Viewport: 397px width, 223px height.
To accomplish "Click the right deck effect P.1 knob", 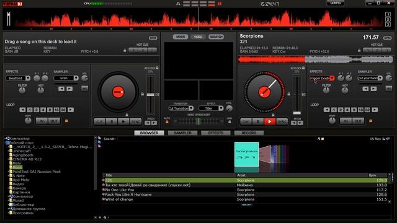I will tap(341, 78).
